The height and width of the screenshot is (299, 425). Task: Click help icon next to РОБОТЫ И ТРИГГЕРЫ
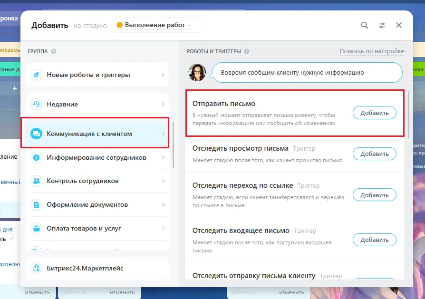[x=247, y=51]
